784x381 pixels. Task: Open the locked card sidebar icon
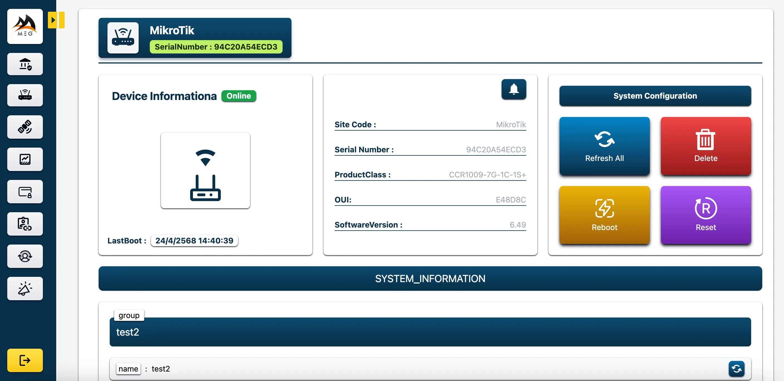point(25,192)
